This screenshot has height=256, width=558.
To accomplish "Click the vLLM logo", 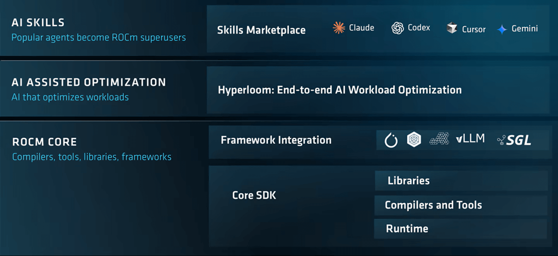I will point(470,139).
